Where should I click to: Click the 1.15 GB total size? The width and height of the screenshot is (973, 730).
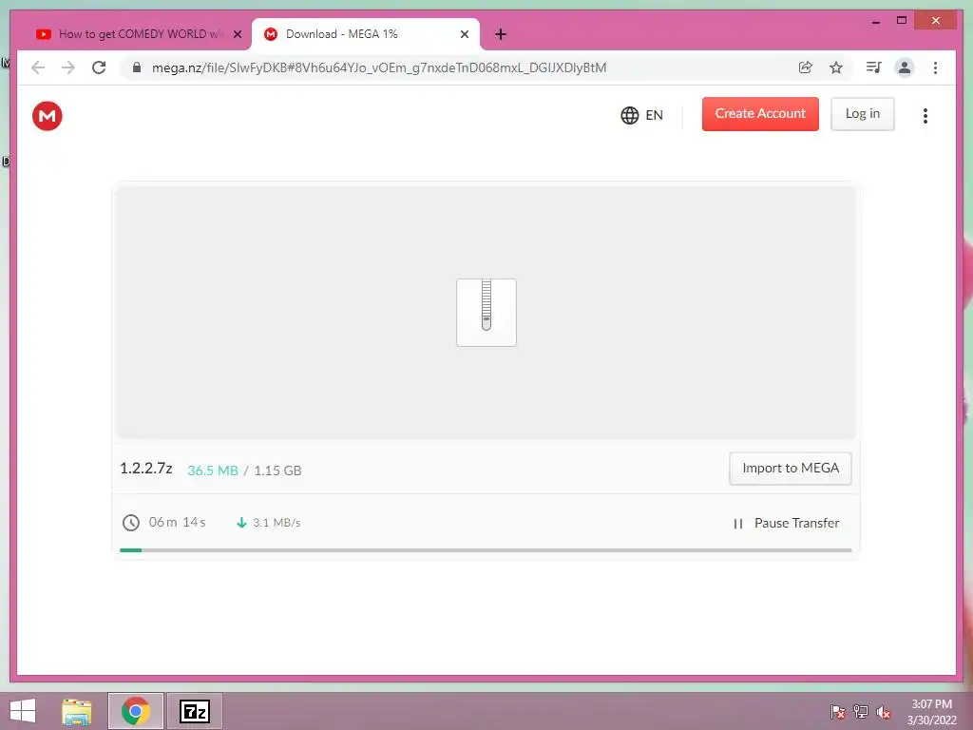point(277,471)
